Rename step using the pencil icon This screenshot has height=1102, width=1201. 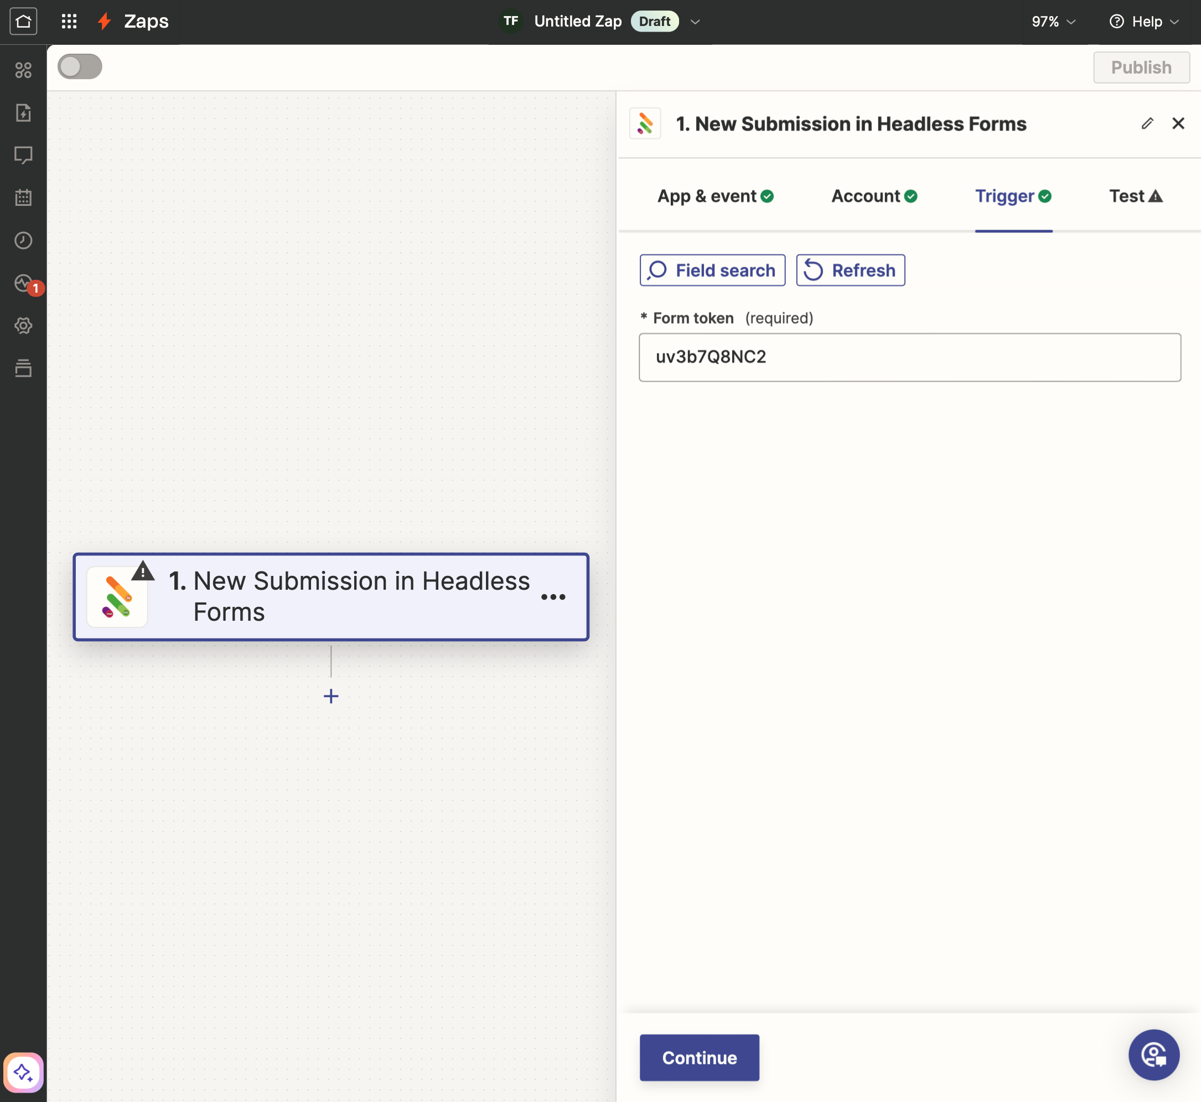[x=1147, y=123]
